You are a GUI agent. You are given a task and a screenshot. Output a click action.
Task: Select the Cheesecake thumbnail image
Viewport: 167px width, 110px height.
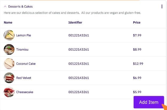coord(9,92)
